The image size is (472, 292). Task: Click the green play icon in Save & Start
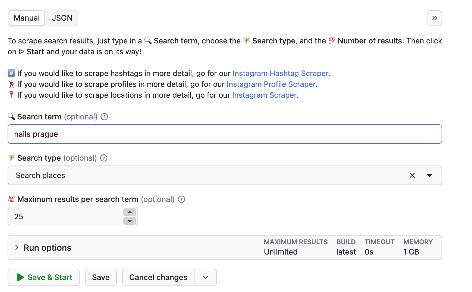[x=21, y=277]
